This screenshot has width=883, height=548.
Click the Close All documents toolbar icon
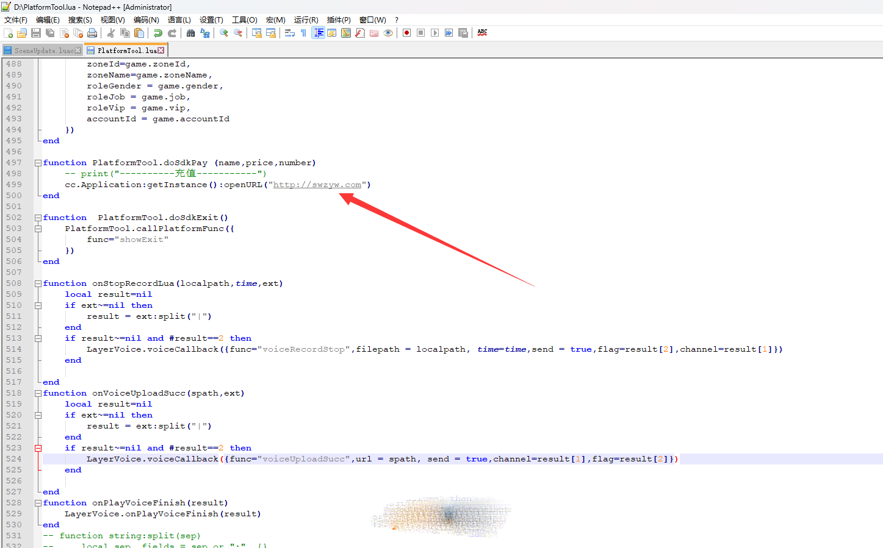click(x=78, y=33)
